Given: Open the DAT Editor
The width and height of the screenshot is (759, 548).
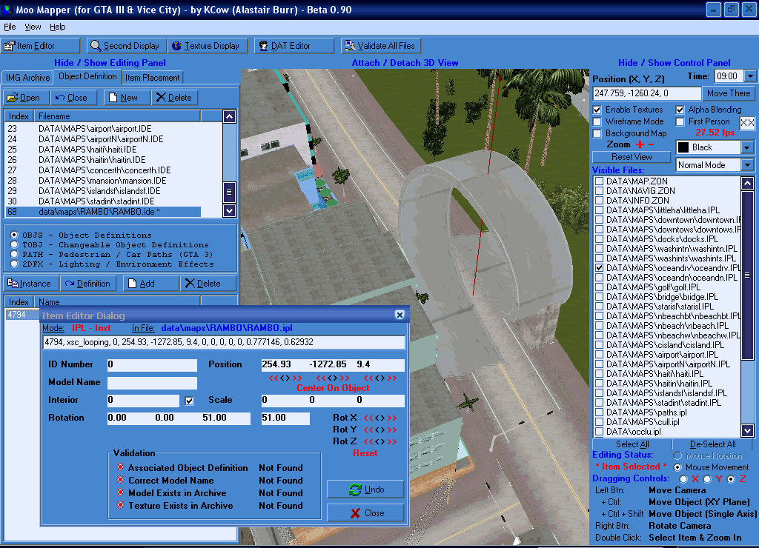Looking at the screenshot, I should pos(294,46).
